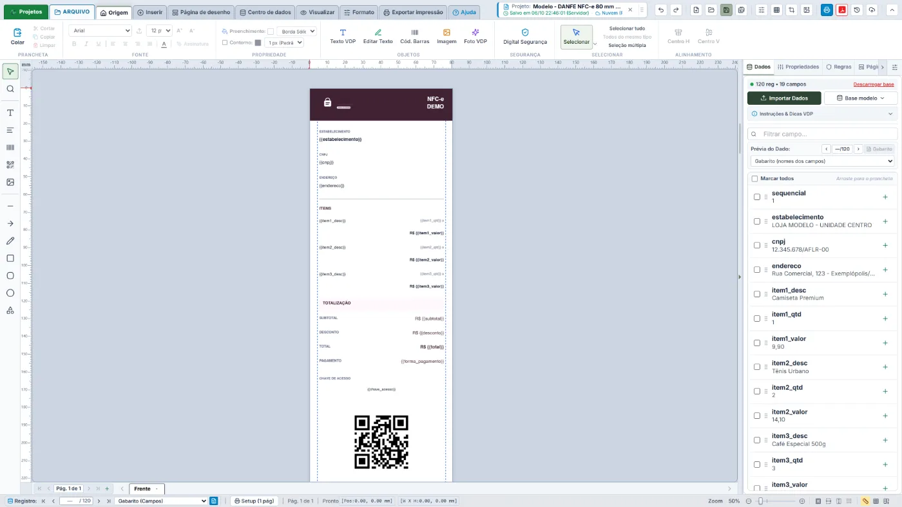This screenshot has height=507, width=902.
Task: Select the magnifier zoom tool in left sidebar
Action: 10,89
